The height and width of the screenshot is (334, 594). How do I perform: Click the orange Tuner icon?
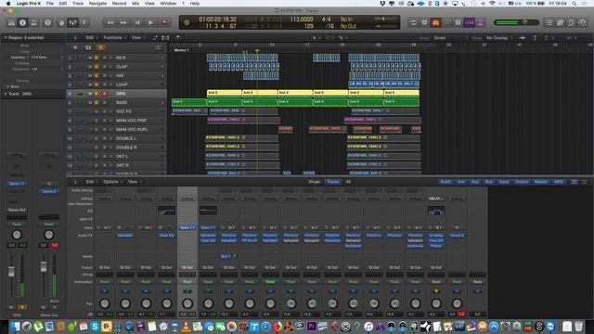coord(435,22)
